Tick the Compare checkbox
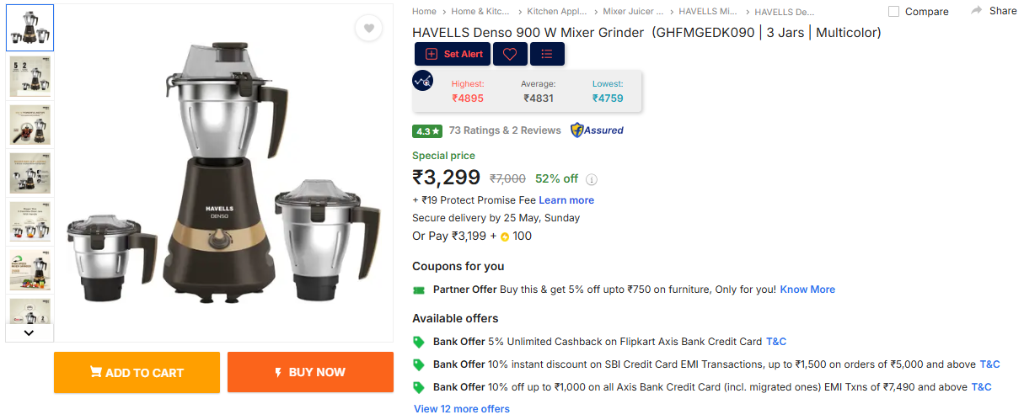This screenshot has width=1024, height=420. tap(893, 12)
